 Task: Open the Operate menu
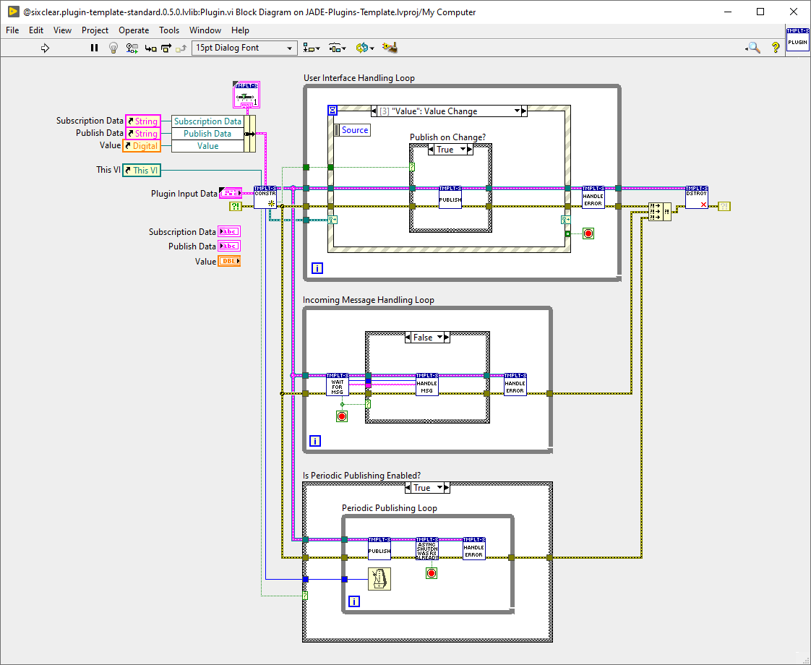pyautogui.click(x=134, y=30)
